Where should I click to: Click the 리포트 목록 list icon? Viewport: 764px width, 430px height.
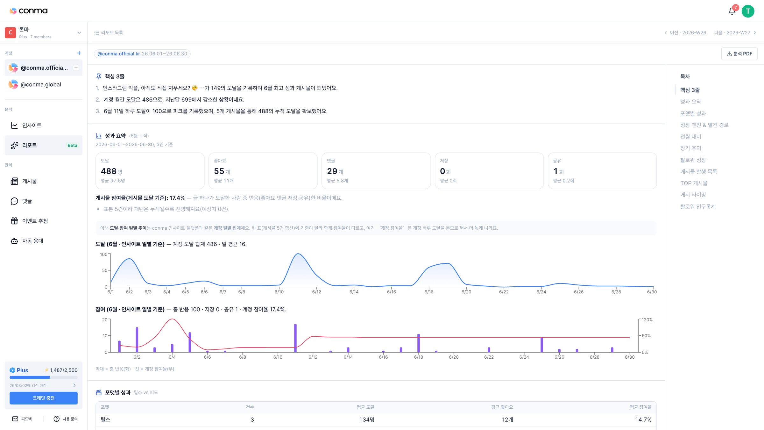(x=96, y=33)
